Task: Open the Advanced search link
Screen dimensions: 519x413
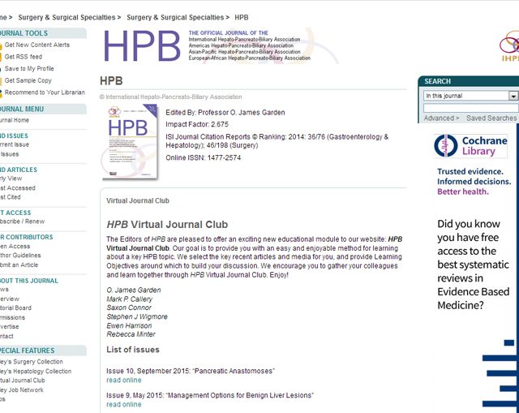Action: 440,118
